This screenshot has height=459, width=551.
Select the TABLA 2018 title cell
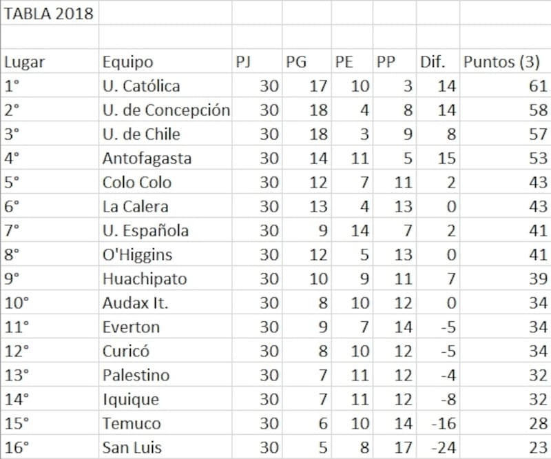click(x=49, y=14)
